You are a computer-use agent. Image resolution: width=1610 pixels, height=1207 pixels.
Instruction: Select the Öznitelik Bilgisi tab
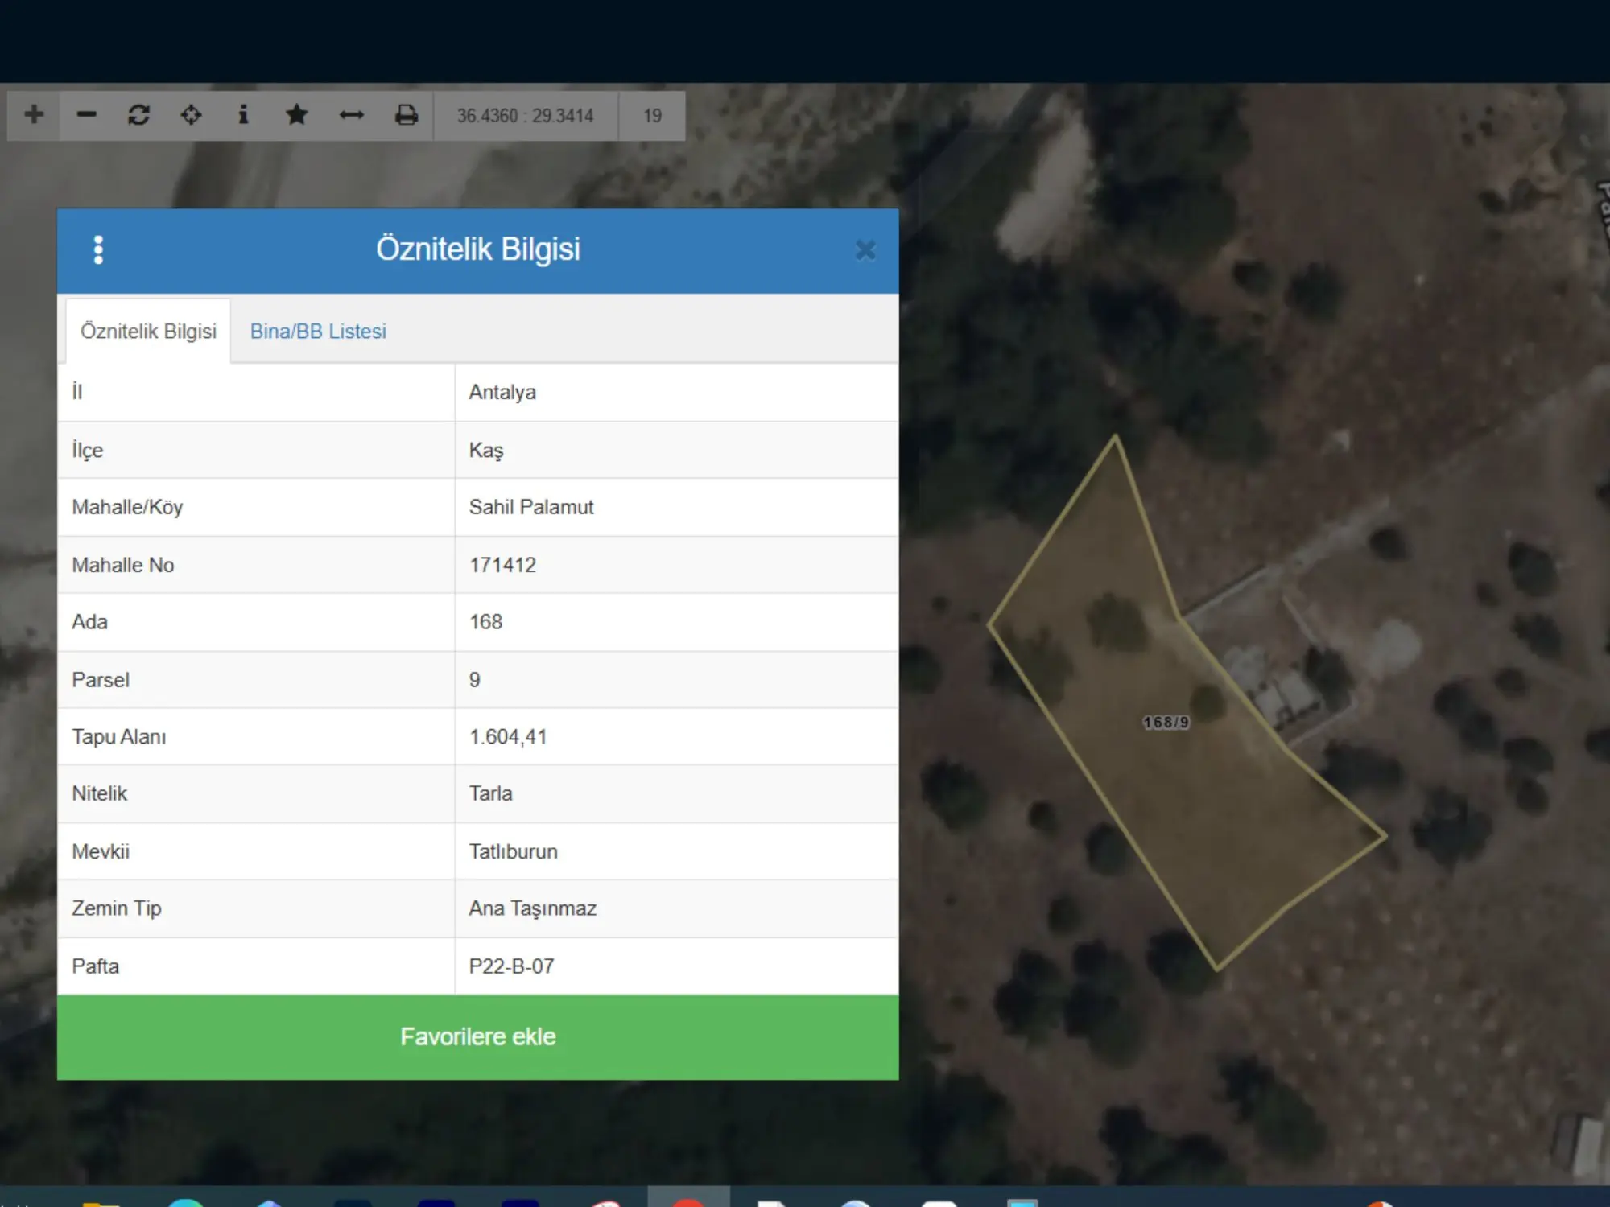click(148, 332)
